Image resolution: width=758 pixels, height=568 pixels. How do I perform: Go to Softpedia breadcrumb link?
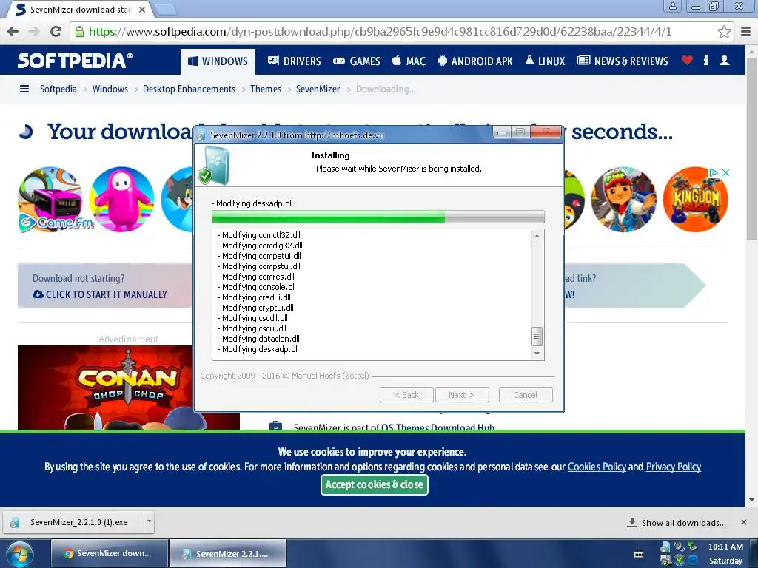point(58,89)
